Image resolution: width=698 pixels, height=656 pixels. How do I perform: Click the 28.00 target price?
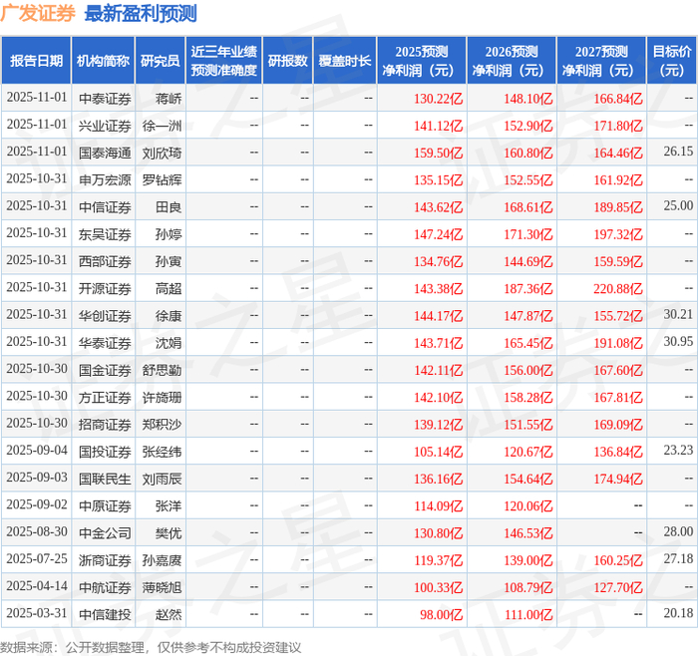678,531
